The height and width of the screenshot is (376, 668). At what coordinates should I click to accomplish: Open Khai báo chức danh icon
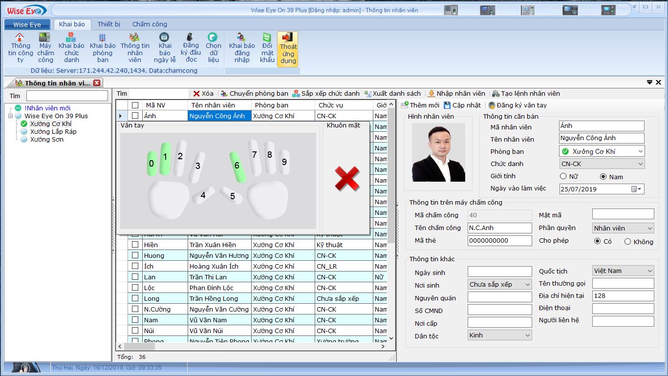pos(71,38)
